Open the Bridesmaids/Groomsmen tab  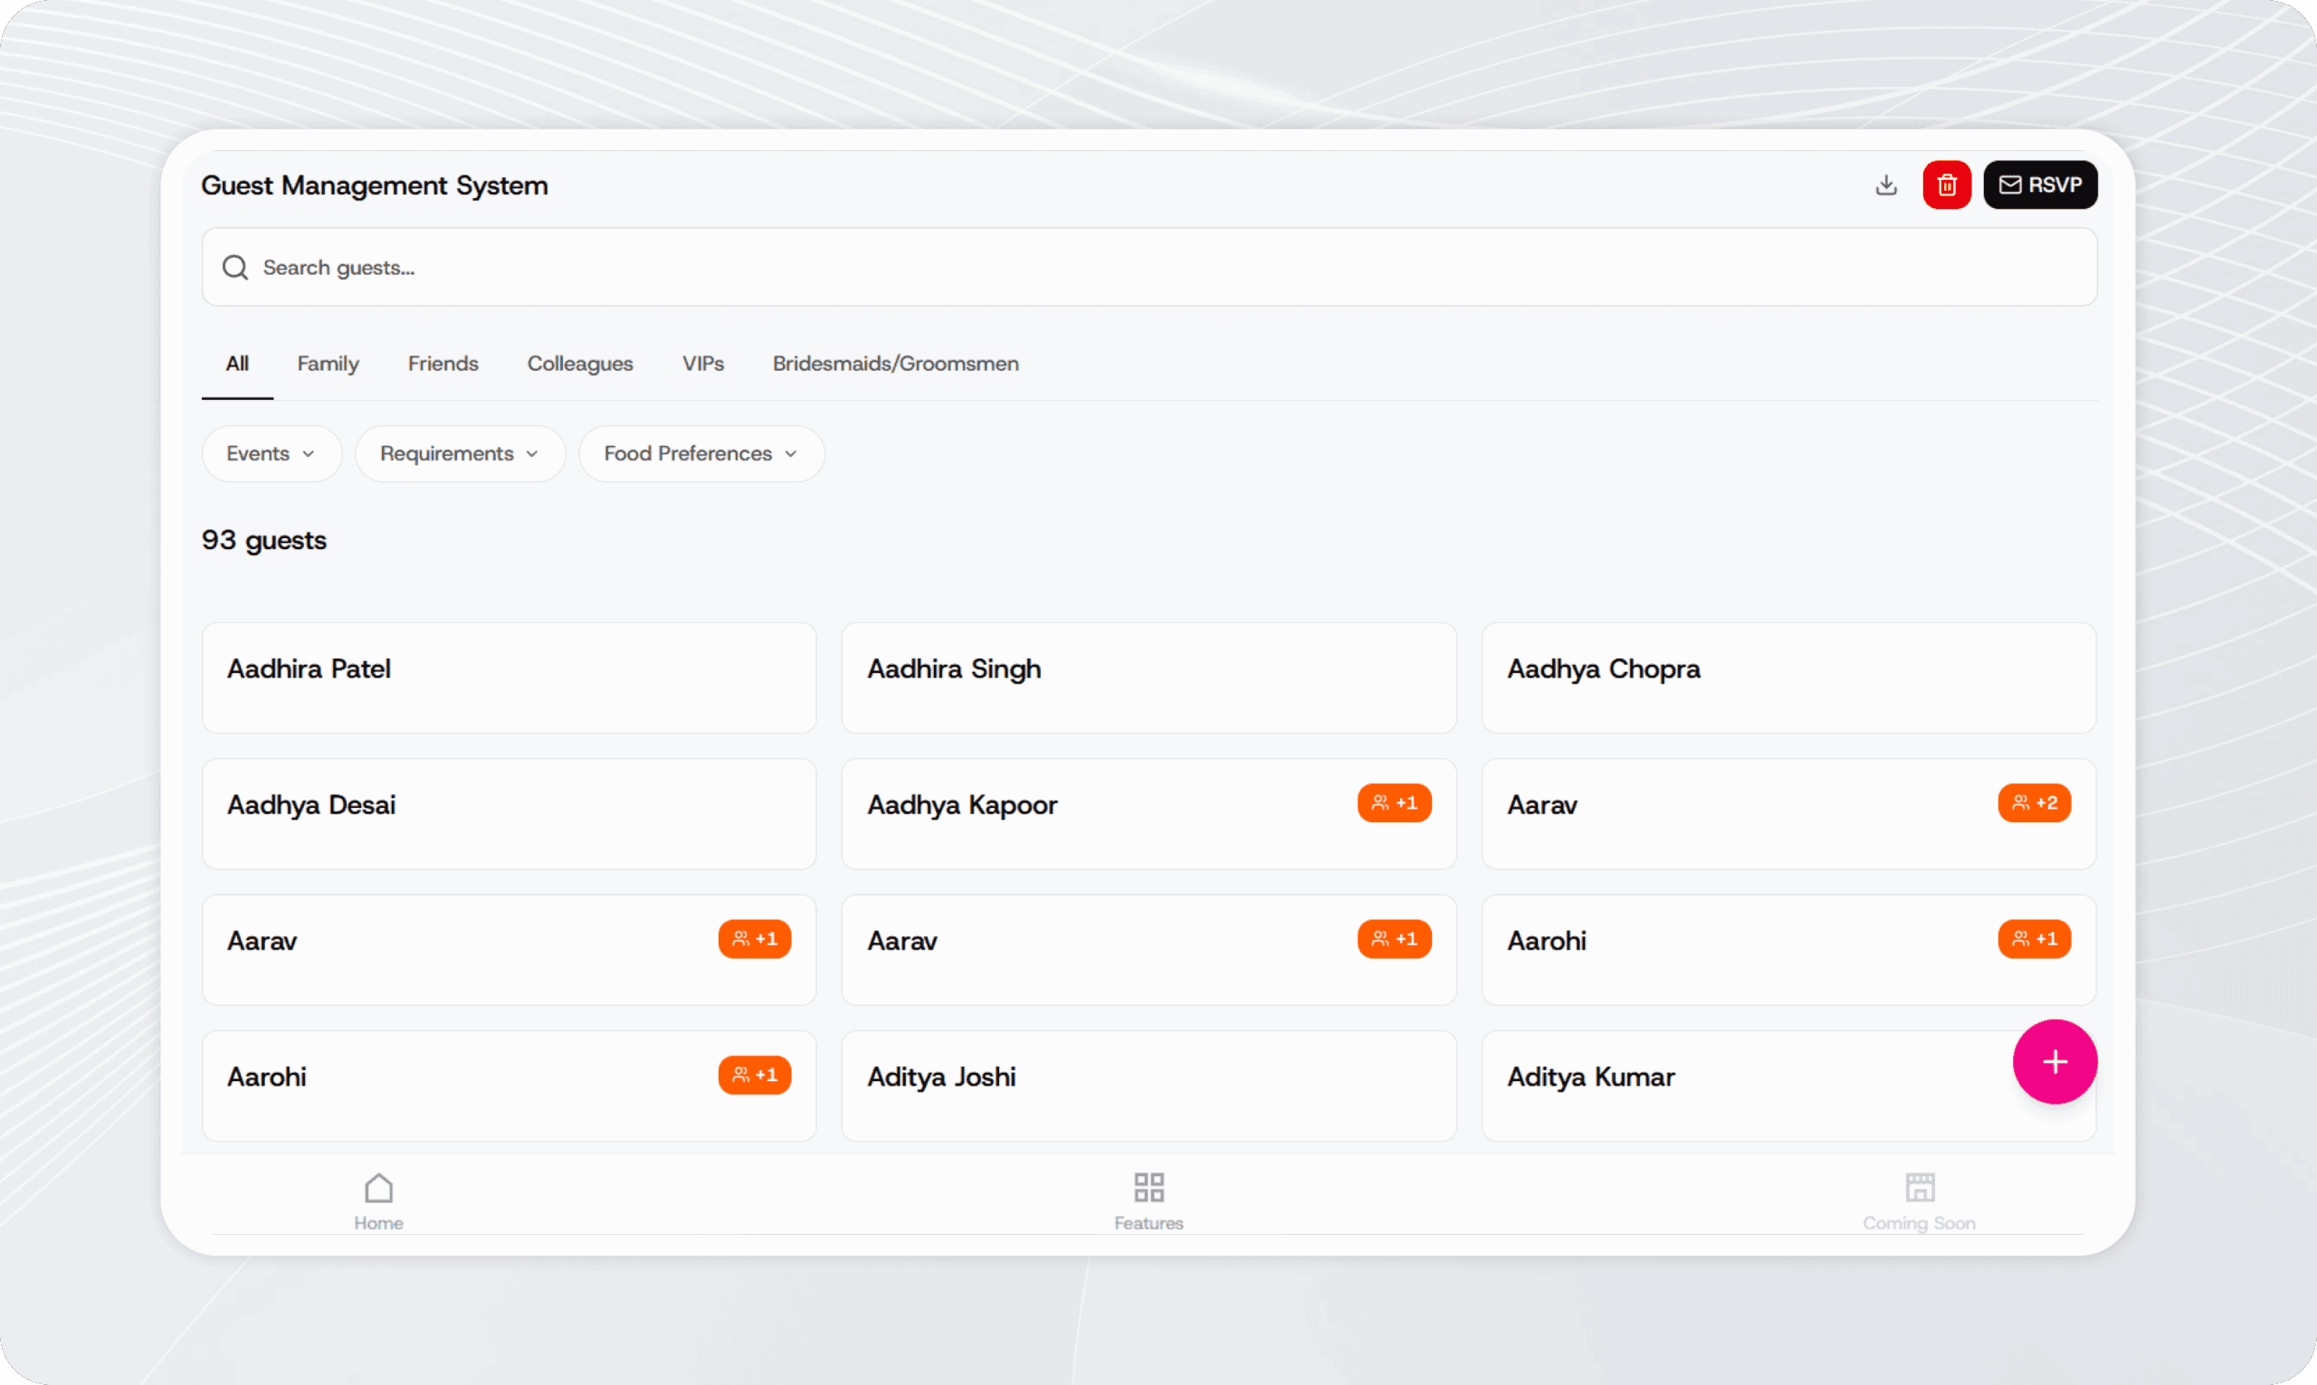click(x=895, y=363)
